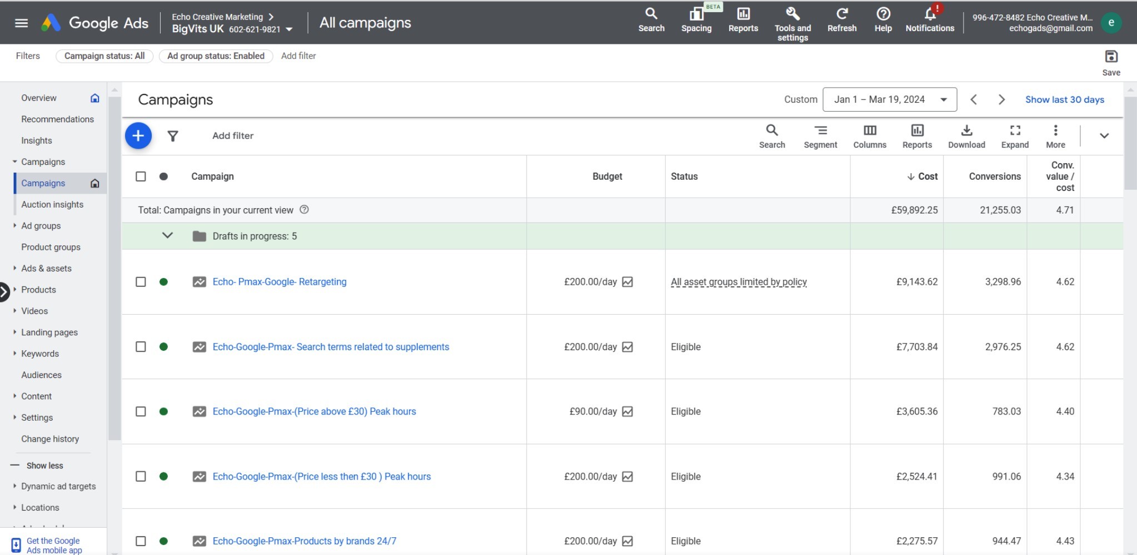Screen dimensions: 1137x555
Task: Open Echo-Google-Pmax-Products by brands 24/7 campaign
Action: [x=304, y=541]
